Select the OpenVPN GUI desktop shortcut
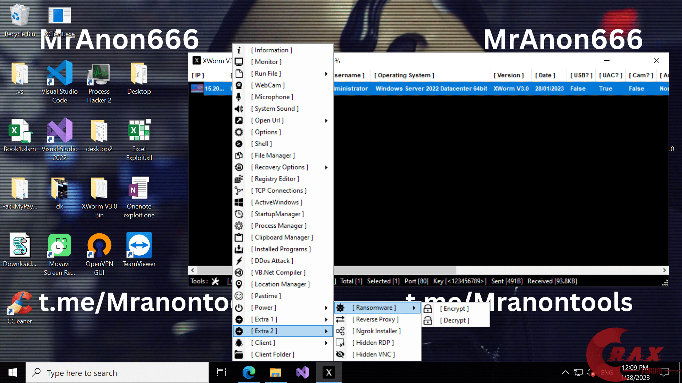The width and height of the screenshot is (682, 383). pos(99,254)
